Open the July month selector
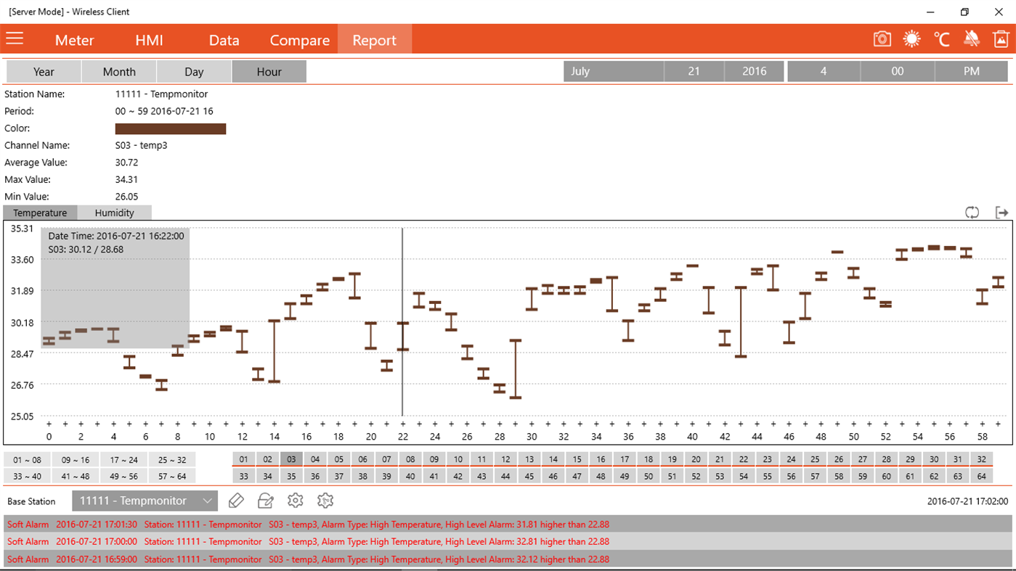 pos(613,71)
